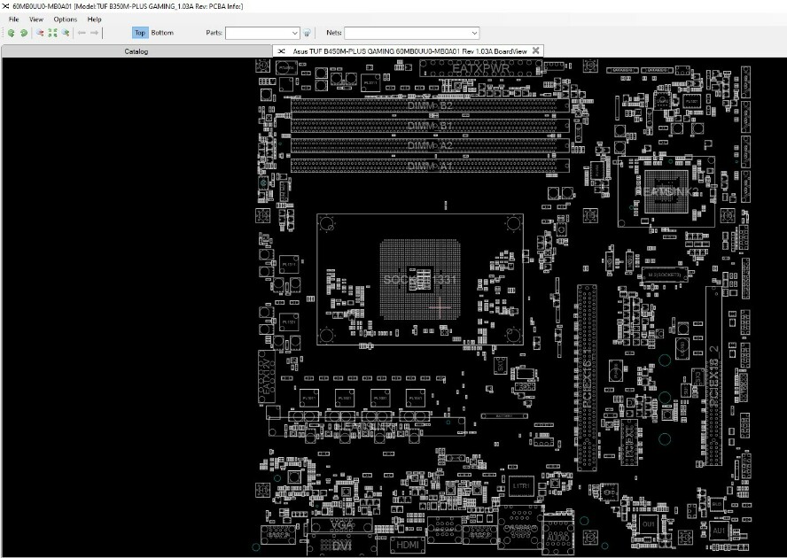Screen dimensions: 787x558
Task: Click the zoom in magnifier icon
Action: (40, 33)
